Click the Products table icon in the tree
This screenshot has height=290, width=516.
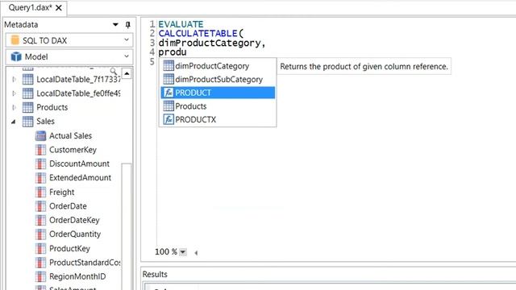click(x=27, y=107)
